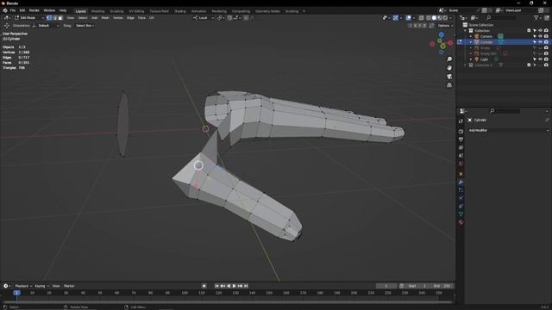Toggle visibility eye of Light object
The height and width of the screenshot is (310, 552).
541,59
